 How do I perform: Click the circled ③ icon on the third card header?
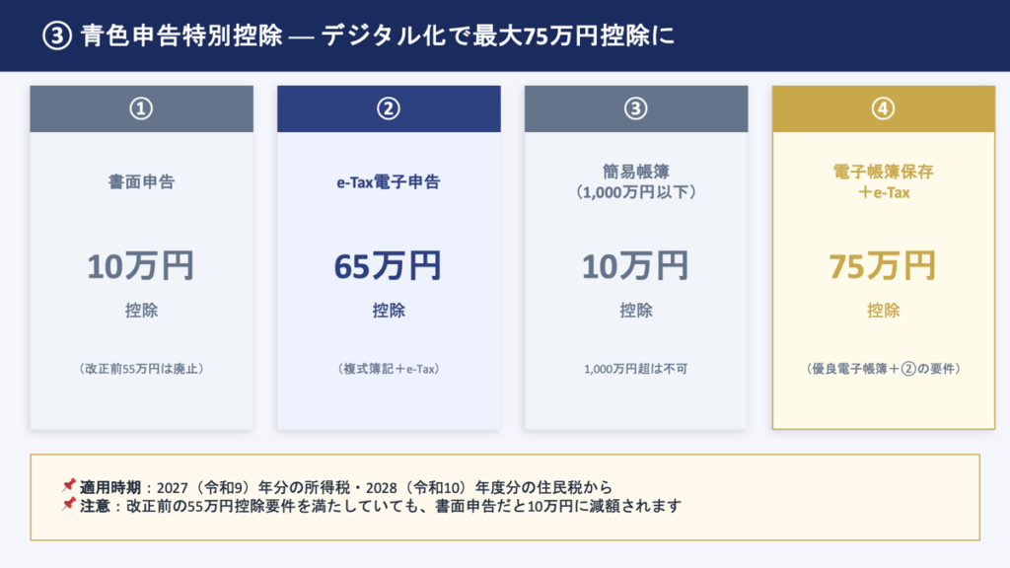tap(636, 109)
